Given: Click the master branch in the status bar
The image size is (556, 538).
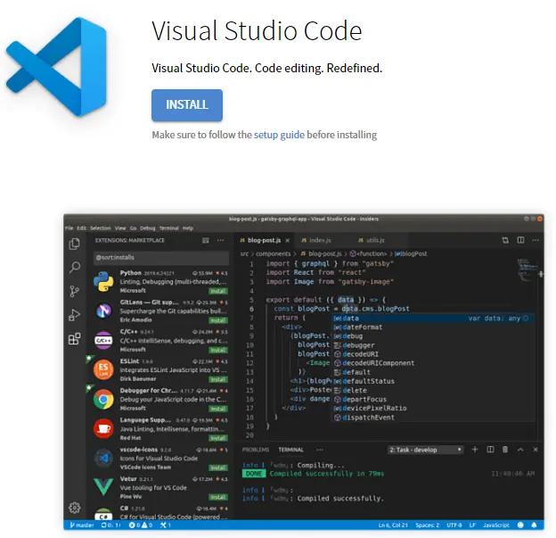Looking at the screenshot, I should click(x=82, y=526).
